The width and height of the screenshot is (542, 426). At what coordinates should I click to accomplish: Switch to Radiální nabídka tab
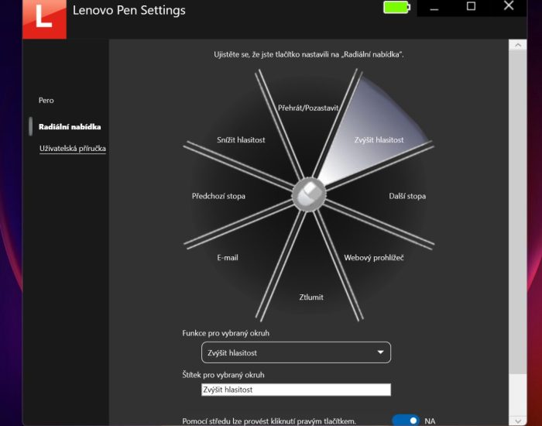(70, 126)
